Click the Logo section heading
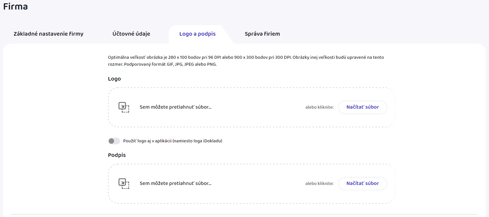The height and width of the screenshot is (217, 489). tap(114, 79)
